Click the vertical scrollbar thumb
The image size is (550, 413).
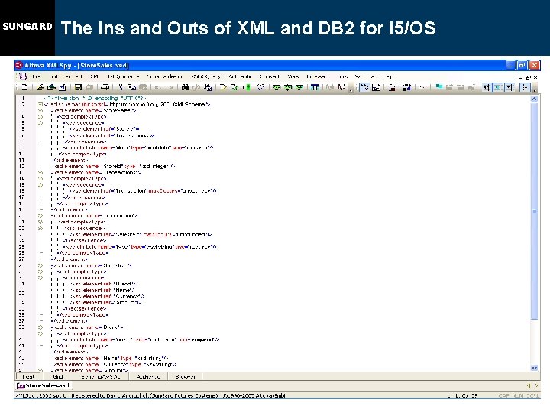point(534,211)
